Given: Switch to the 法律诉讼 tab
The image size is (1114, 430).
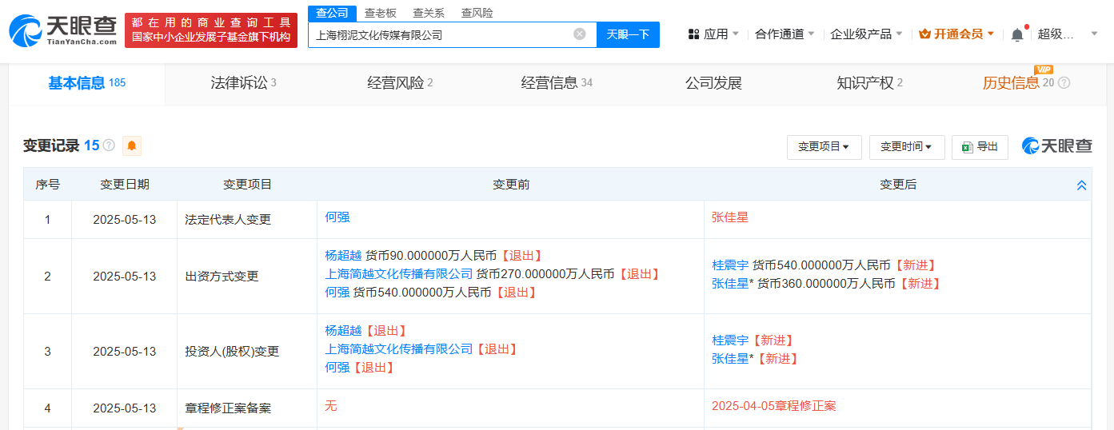Looking at the screenshot, I should point(243,83).
